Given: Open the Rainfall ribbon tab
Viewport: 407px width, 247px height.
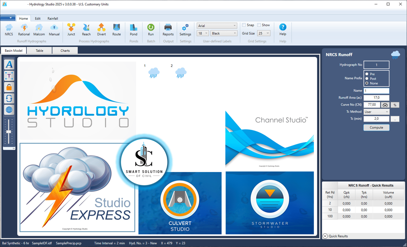Looking at the screenshot, I should click(x=53, y=18).
